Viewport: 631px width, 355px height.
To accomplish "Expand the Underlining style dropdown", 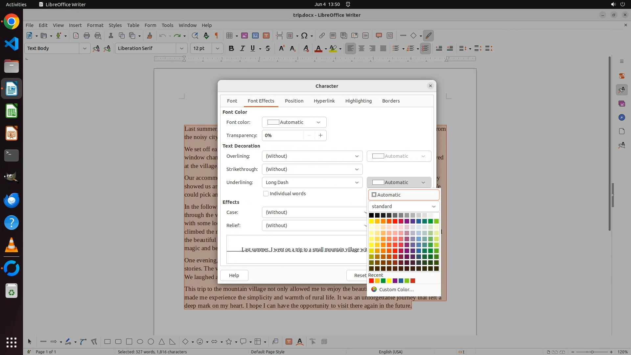I will (312, 182).
